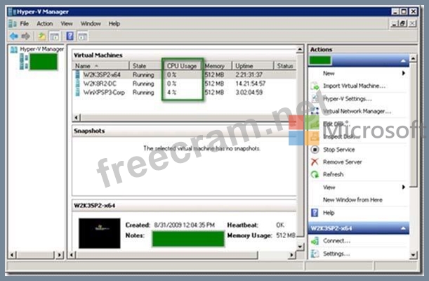The height and width of the screenshot is (281, 429).
Task: Sort by the Uptime column header
Action: tap(253, 66)
